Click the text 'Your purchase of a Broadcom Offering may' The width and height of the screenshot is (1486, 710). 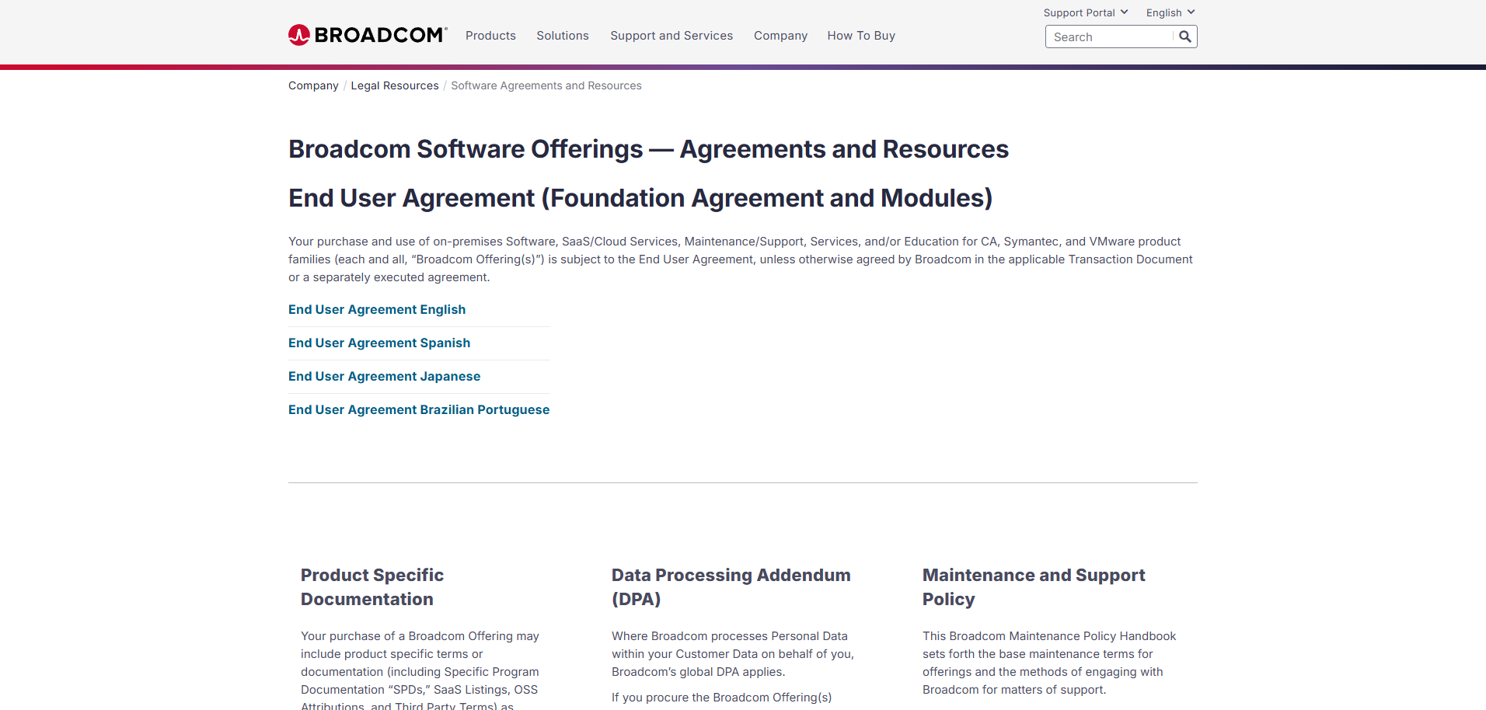[420, 636]
